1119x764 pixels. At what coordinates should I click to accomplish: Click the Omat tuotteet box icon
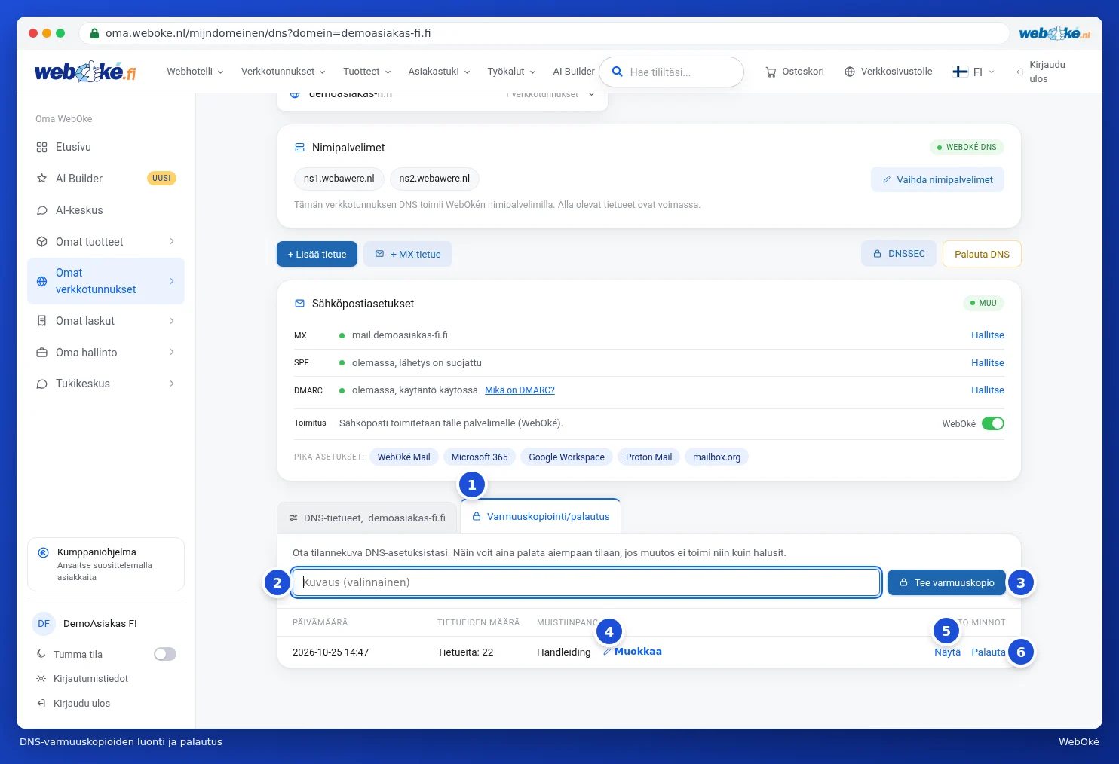click(42, 242)
